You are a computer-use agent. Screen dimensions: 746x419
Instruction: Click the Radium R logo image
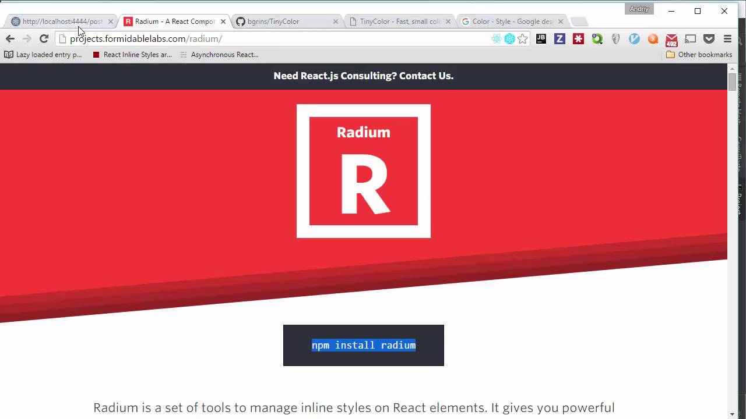tap(364, 171)
